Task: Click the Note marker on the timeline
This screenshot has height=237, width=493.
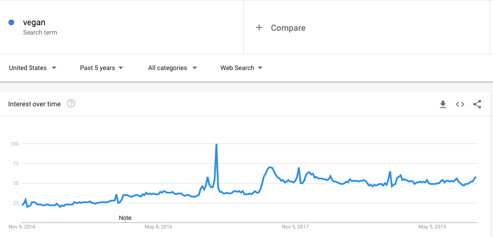Action: (x=125, y=218)
